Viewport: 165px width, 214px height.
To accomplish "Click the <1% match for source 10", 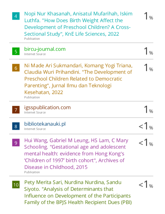I will pyautogui.click(x=146, y=184).
